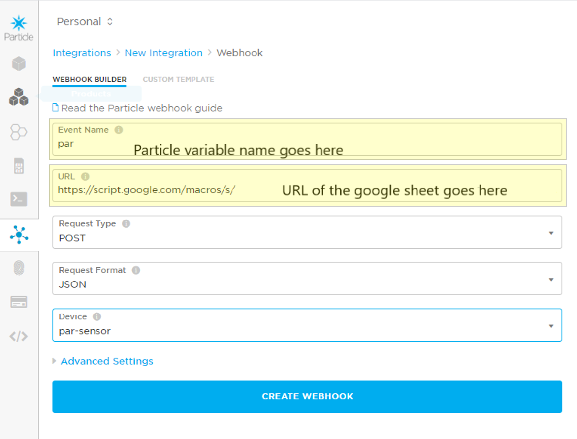Open the hexagon Mesh Networks icon
The height and width of the screenshot is (439, 577).
(19, 132)
